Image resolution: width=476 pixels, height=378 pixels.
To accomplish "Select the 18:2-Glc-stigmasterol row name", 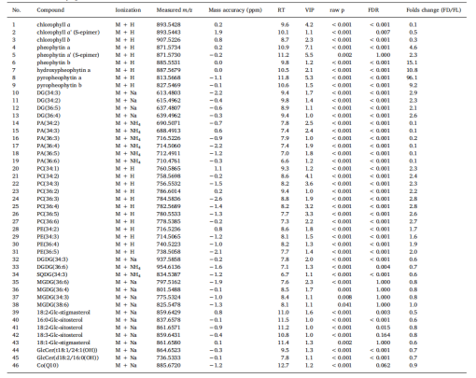I will [63, 313].
